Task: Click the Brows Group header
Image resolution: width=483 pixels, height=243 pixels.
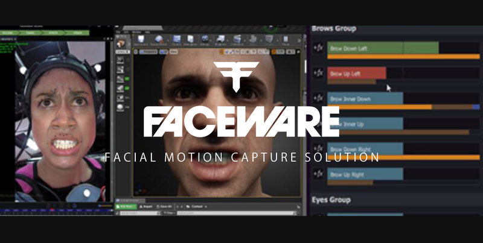Action: pyautogui.click(x=334, y=29)
